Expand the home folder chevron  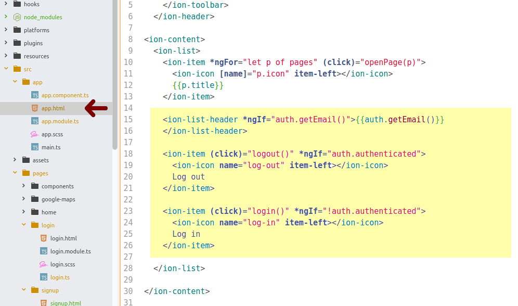click(24, 212)
